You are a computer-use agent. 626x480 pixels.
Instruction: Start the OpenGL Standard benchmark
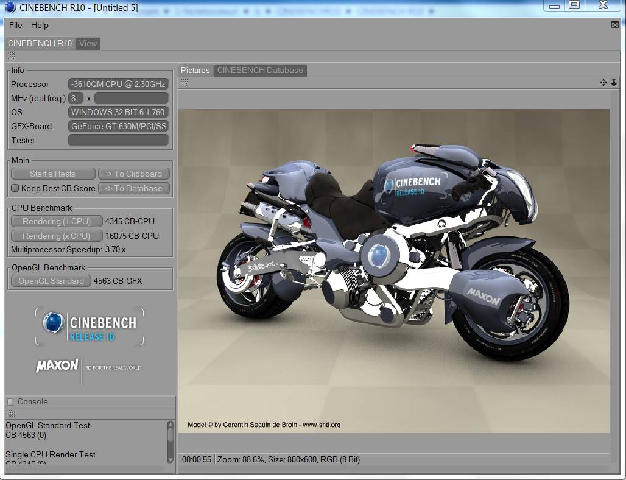(51, 281)
